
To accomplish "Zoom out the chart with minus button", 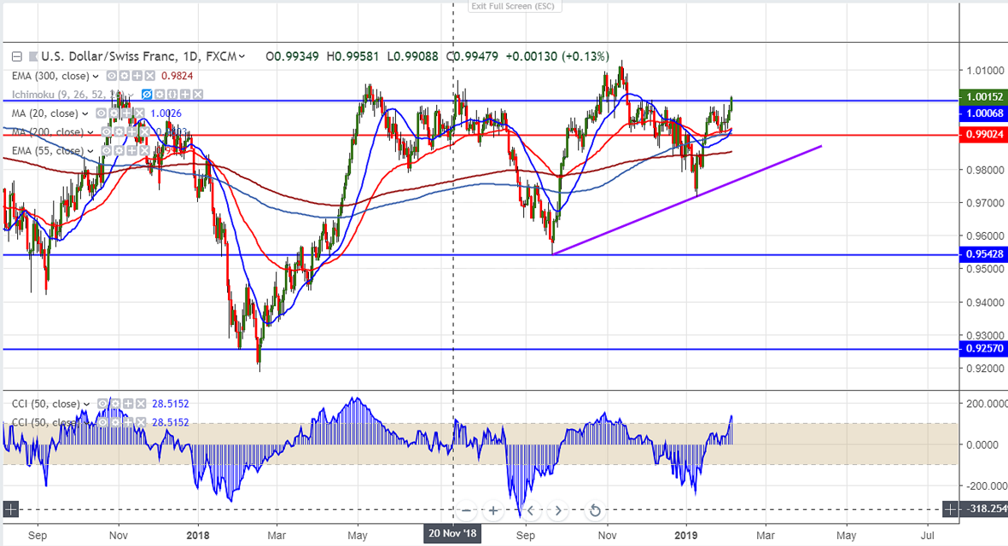I will coord(466,511).
